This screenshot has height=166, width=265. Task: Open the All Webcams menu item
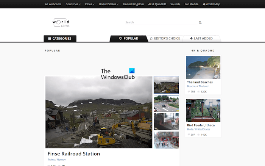click(x=53, y=4)
